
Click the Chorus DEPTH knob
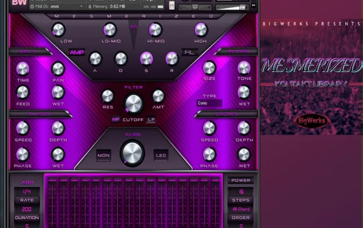[x=244, y=128]
